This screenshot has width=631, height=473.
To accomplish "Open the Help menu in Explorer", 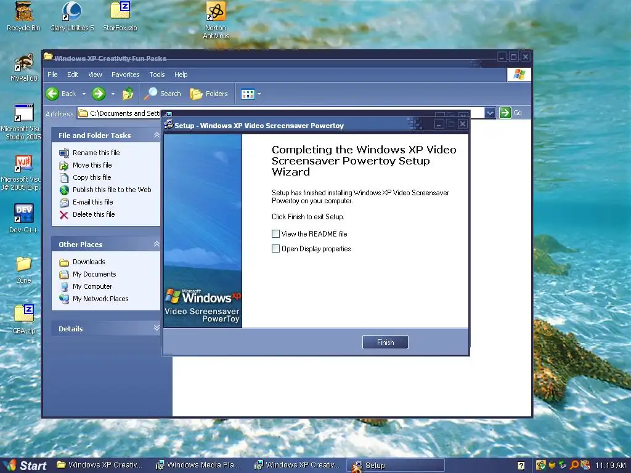I will 181,75.
